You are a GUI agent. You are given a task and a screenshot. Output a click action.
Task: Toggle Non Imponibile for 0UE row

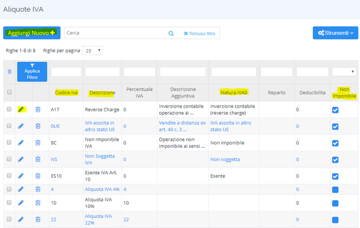tap(335, 127)
